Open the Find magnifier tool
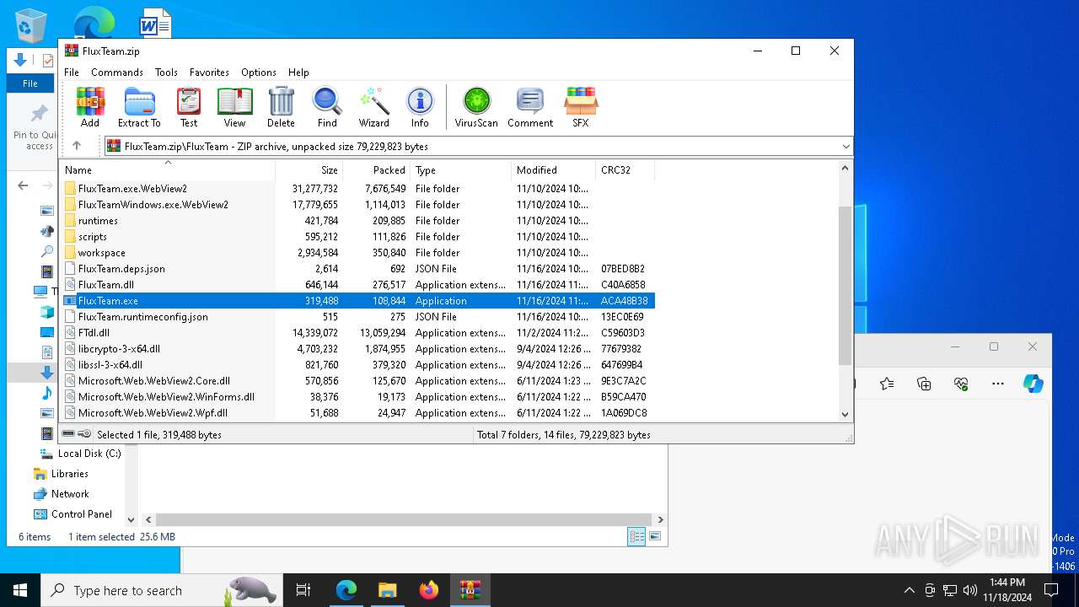Image resolution: width=1079 pixels, height=607 pixels. [327, 107]
